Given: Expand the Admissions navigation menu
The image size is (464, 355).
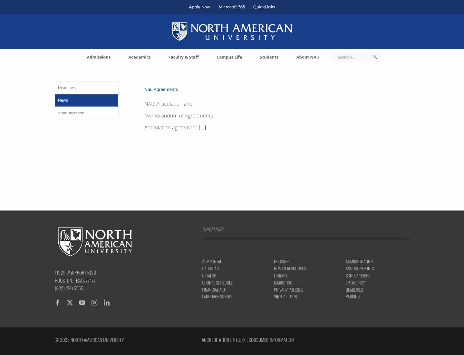Looking at the screenshot, I should [x=99, y=57].
